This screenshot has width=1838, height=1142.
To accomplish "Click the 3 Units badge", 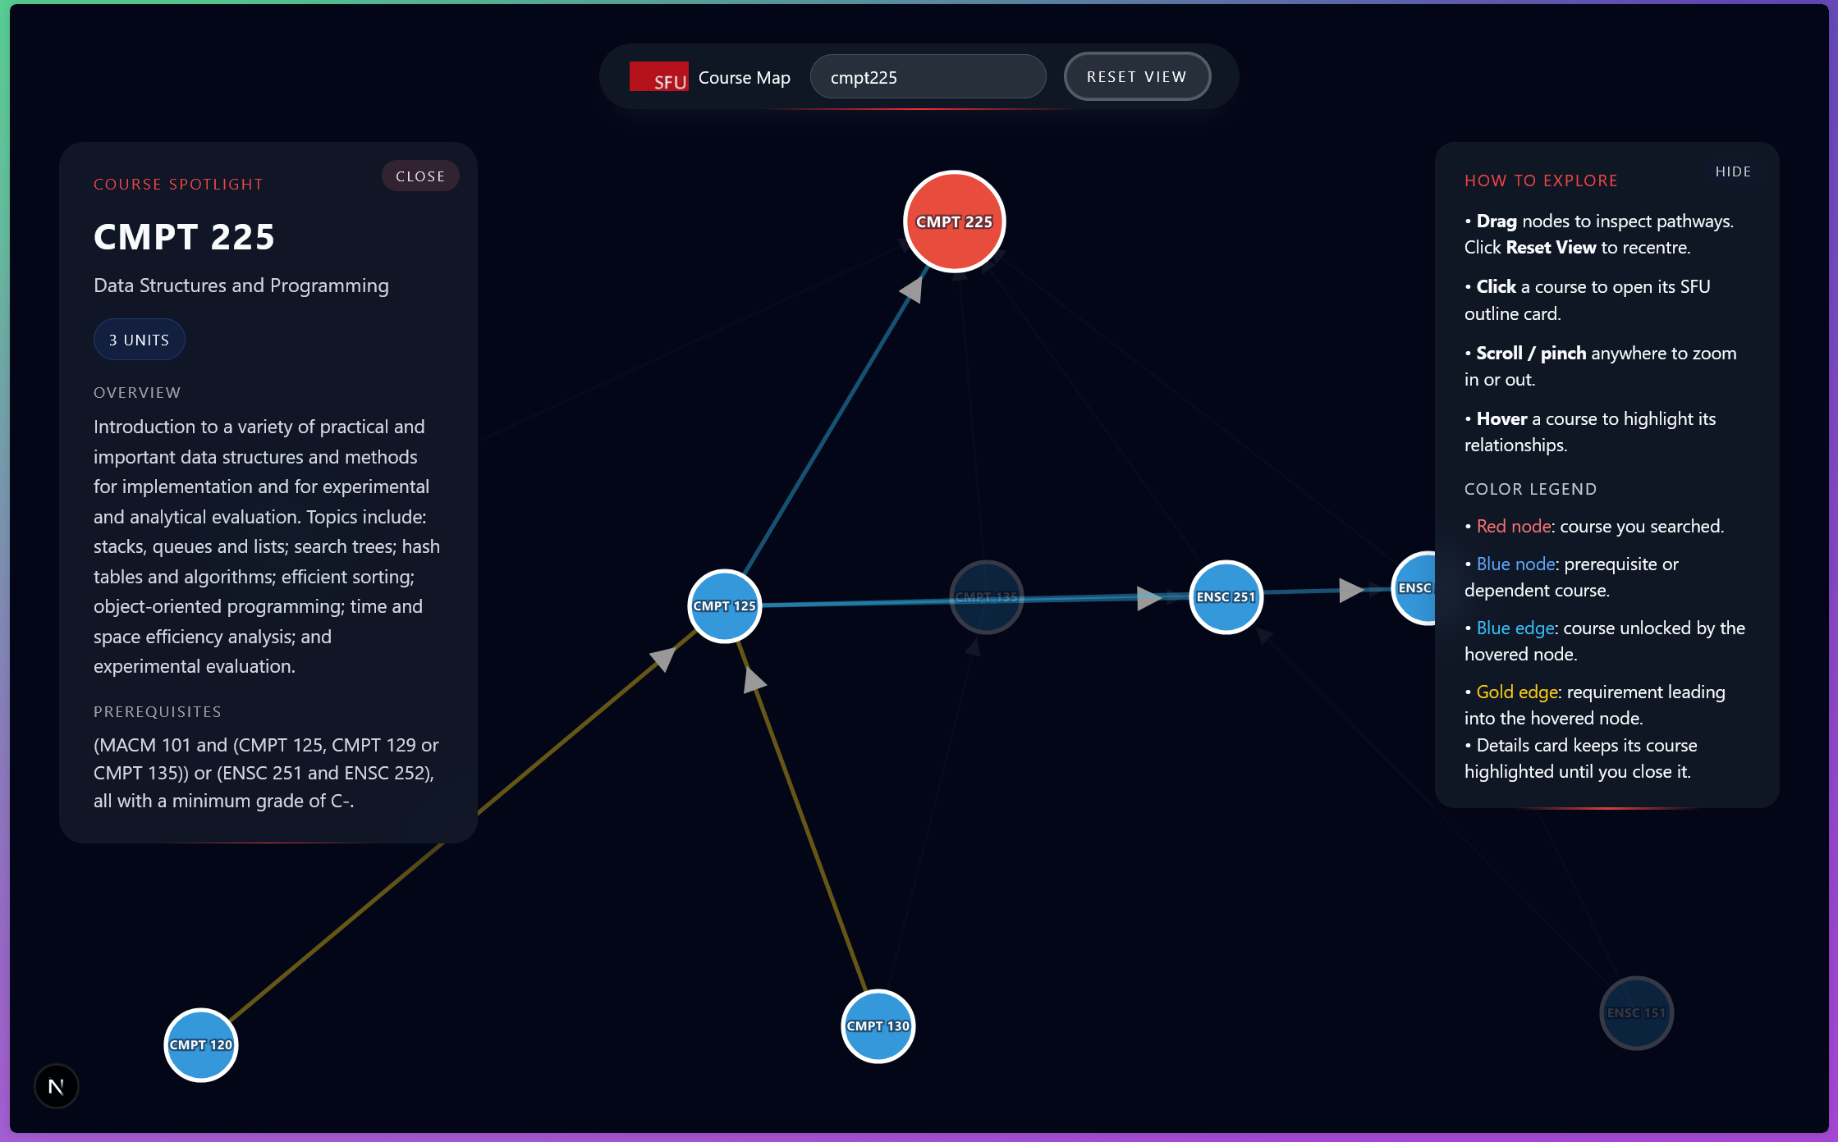I will (139, 340).
